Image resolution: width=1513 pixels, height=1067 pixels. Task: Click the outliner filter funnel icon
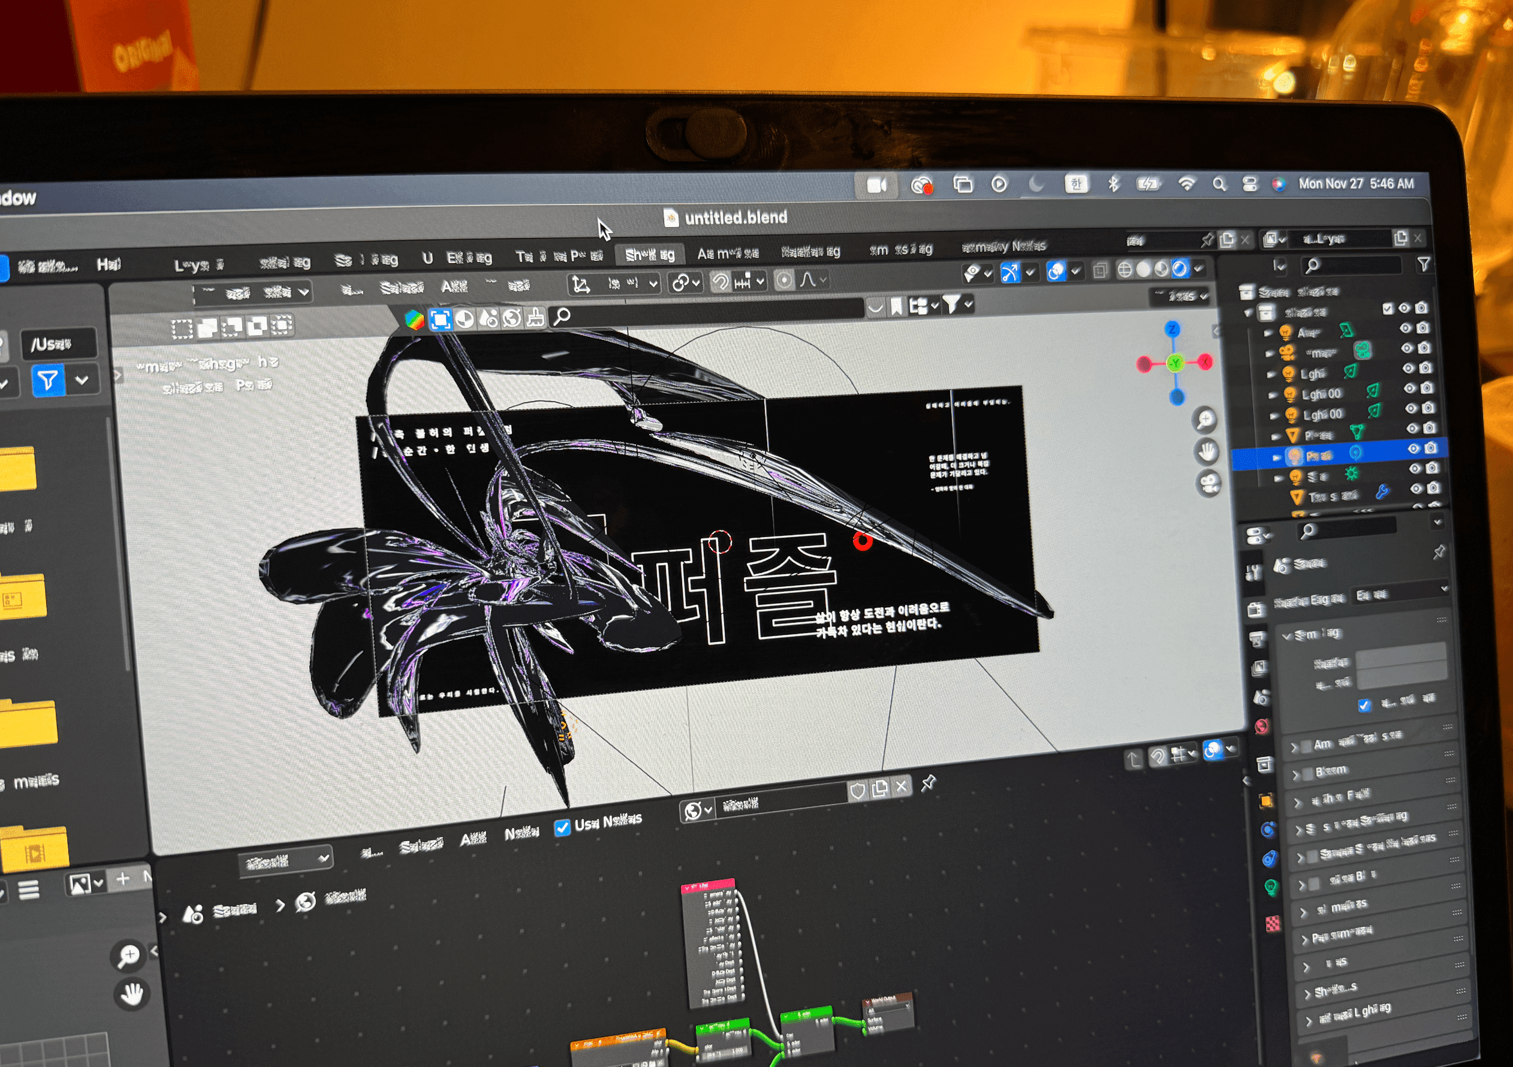[x=1423, y=264]
